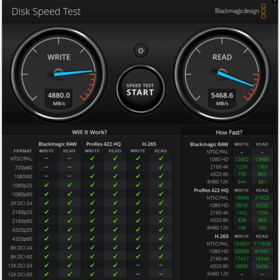Click Blackmagic RAW 4320 8K read value 855

(262, 174)
